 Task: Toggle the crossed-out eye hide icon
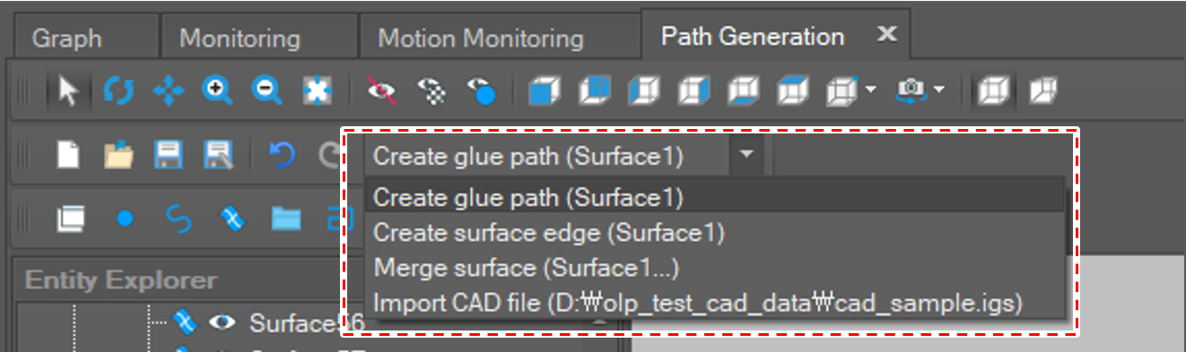click(380, 90)
